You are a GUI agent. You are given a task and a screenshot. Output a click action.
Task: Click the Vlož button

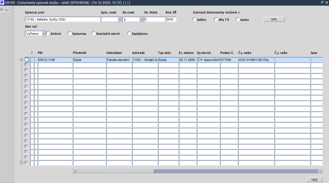click(x=314, y=180)
